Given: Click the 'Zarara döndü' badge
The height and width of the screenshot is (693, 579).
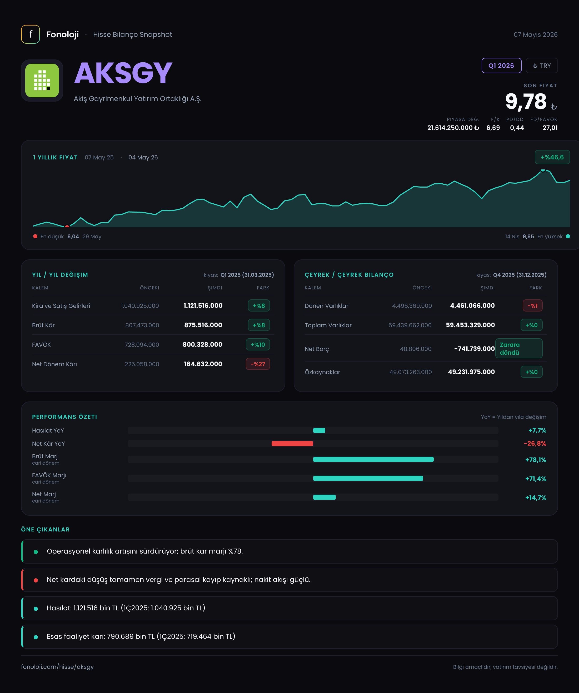Looking at the screenshot, I should tap(519, 349).
